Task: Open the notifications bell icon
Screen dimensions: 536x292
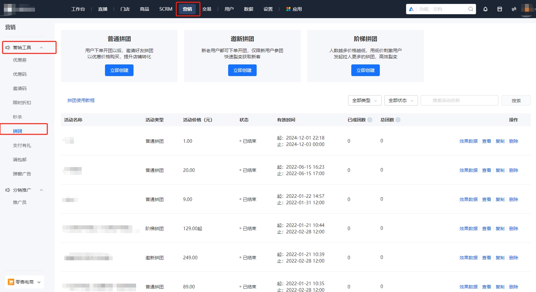Action: point(485,9)
